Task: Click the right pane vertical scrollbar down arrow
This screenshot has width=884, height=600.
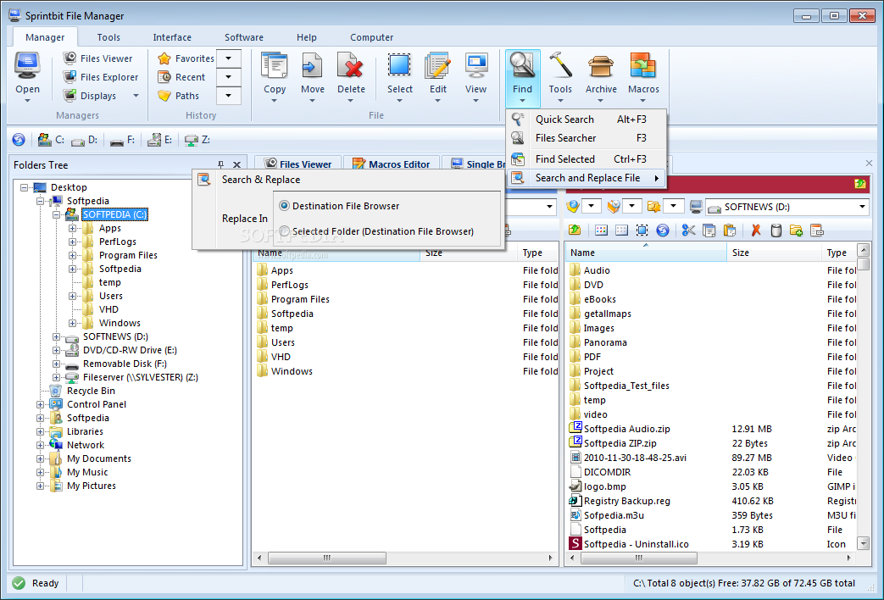Action: point(863,543)
